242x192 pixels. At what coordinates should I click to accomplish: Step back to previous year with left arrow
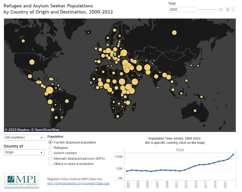[228, 9]
